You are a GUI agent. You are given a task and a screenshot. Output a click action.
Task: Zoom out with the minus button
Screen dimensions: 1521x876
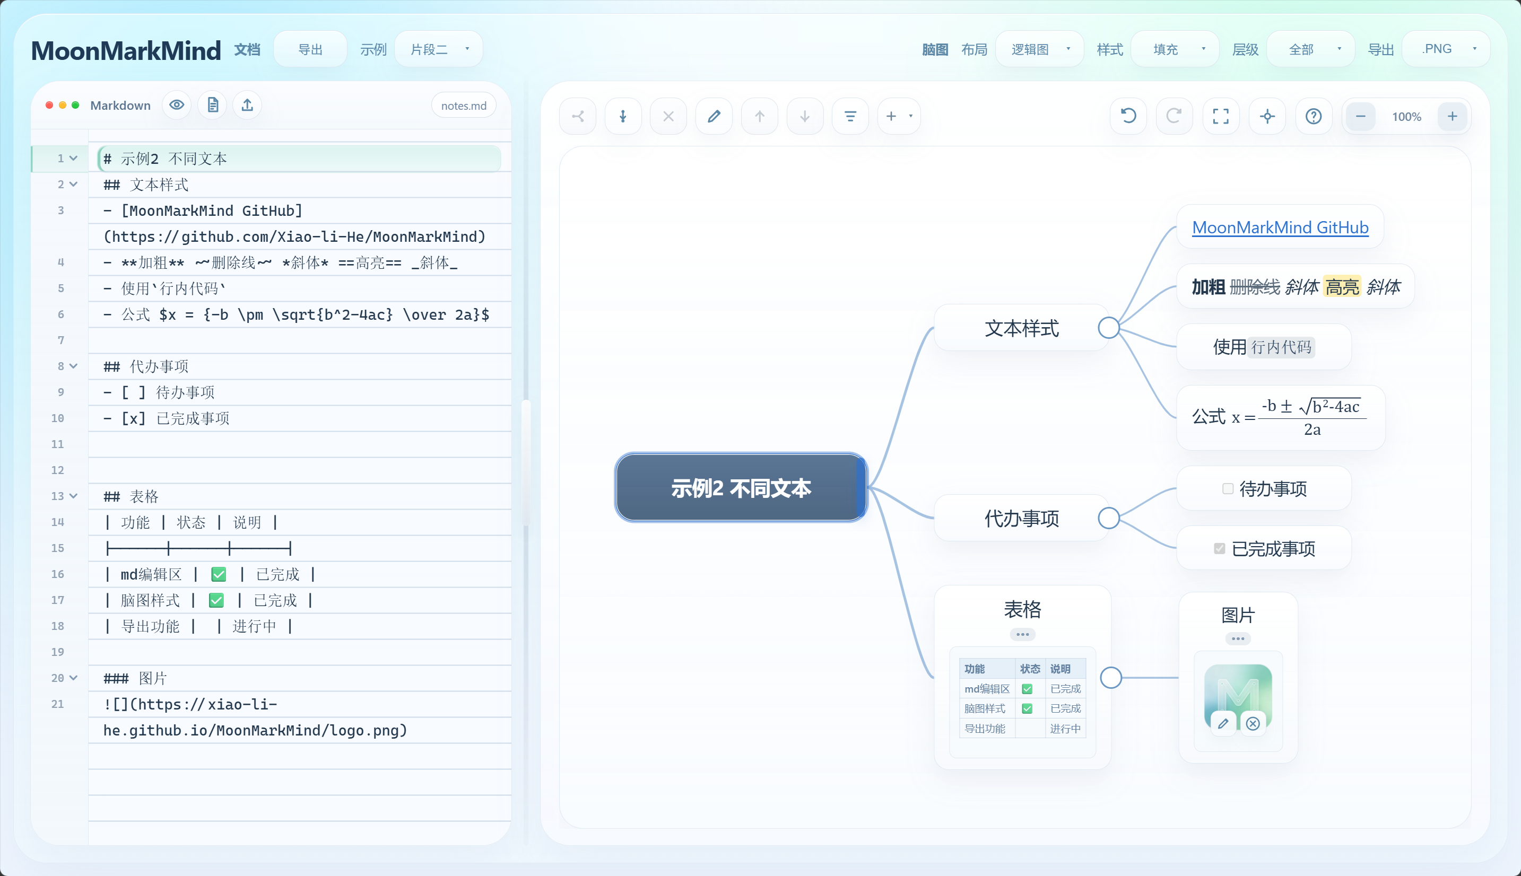click(1360, 116)
